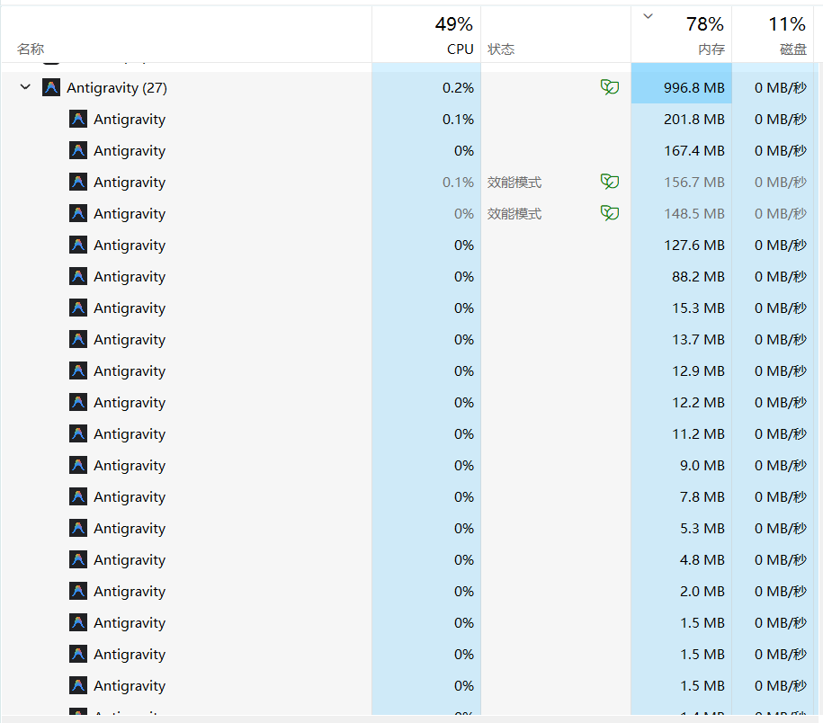This screenshot has width=823, height=723.
Task: Click efficiency leaf icon on Antigravity (27) row
Action: pos(609,87)
